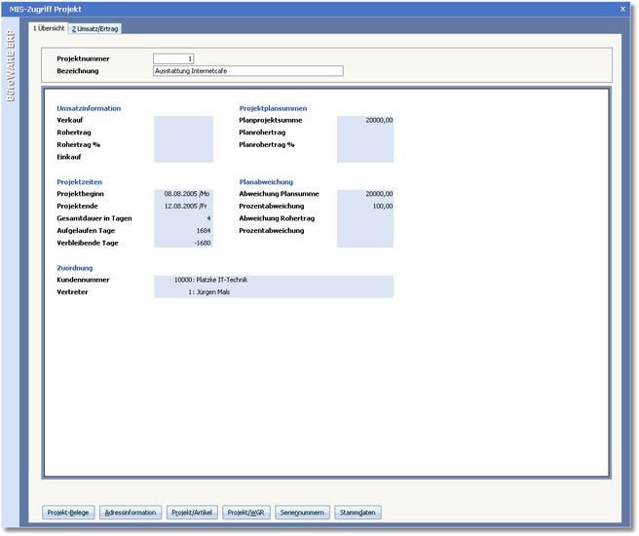Select the Kundennummer entry Platzke IT-Technik
Image resolution: width=639 pixels, height=536 pixels.
point(273,280)
